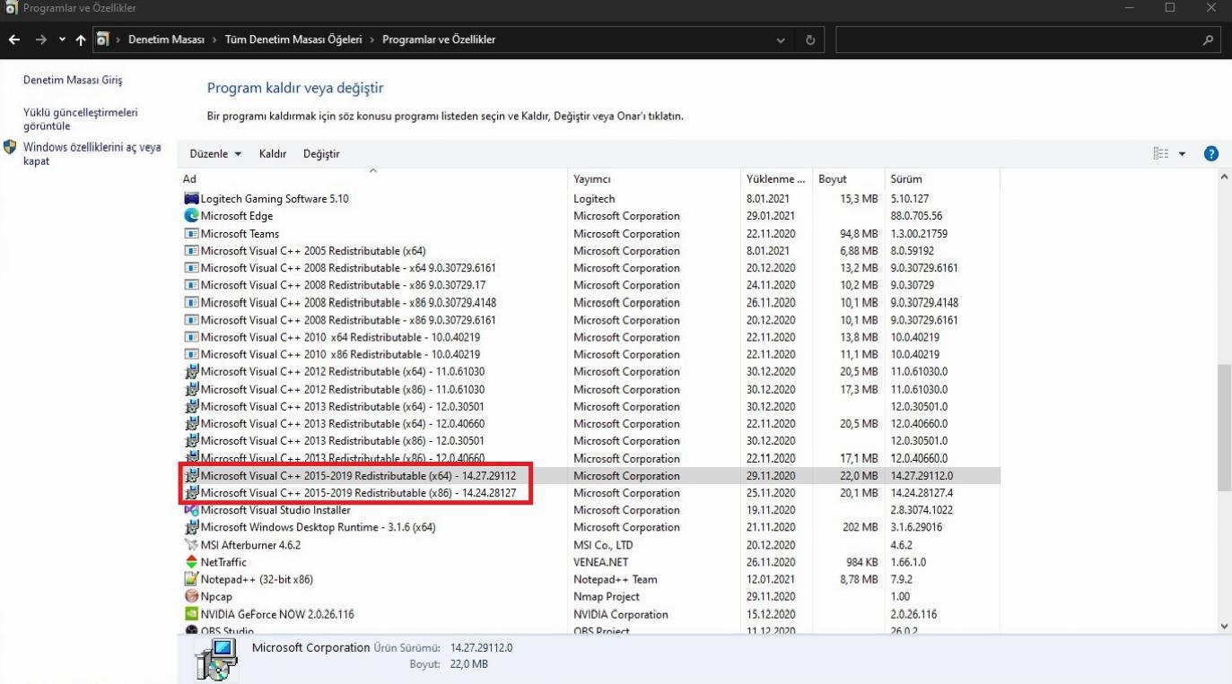
Task: Sort by the Ad column header
Action: (373, 179)
